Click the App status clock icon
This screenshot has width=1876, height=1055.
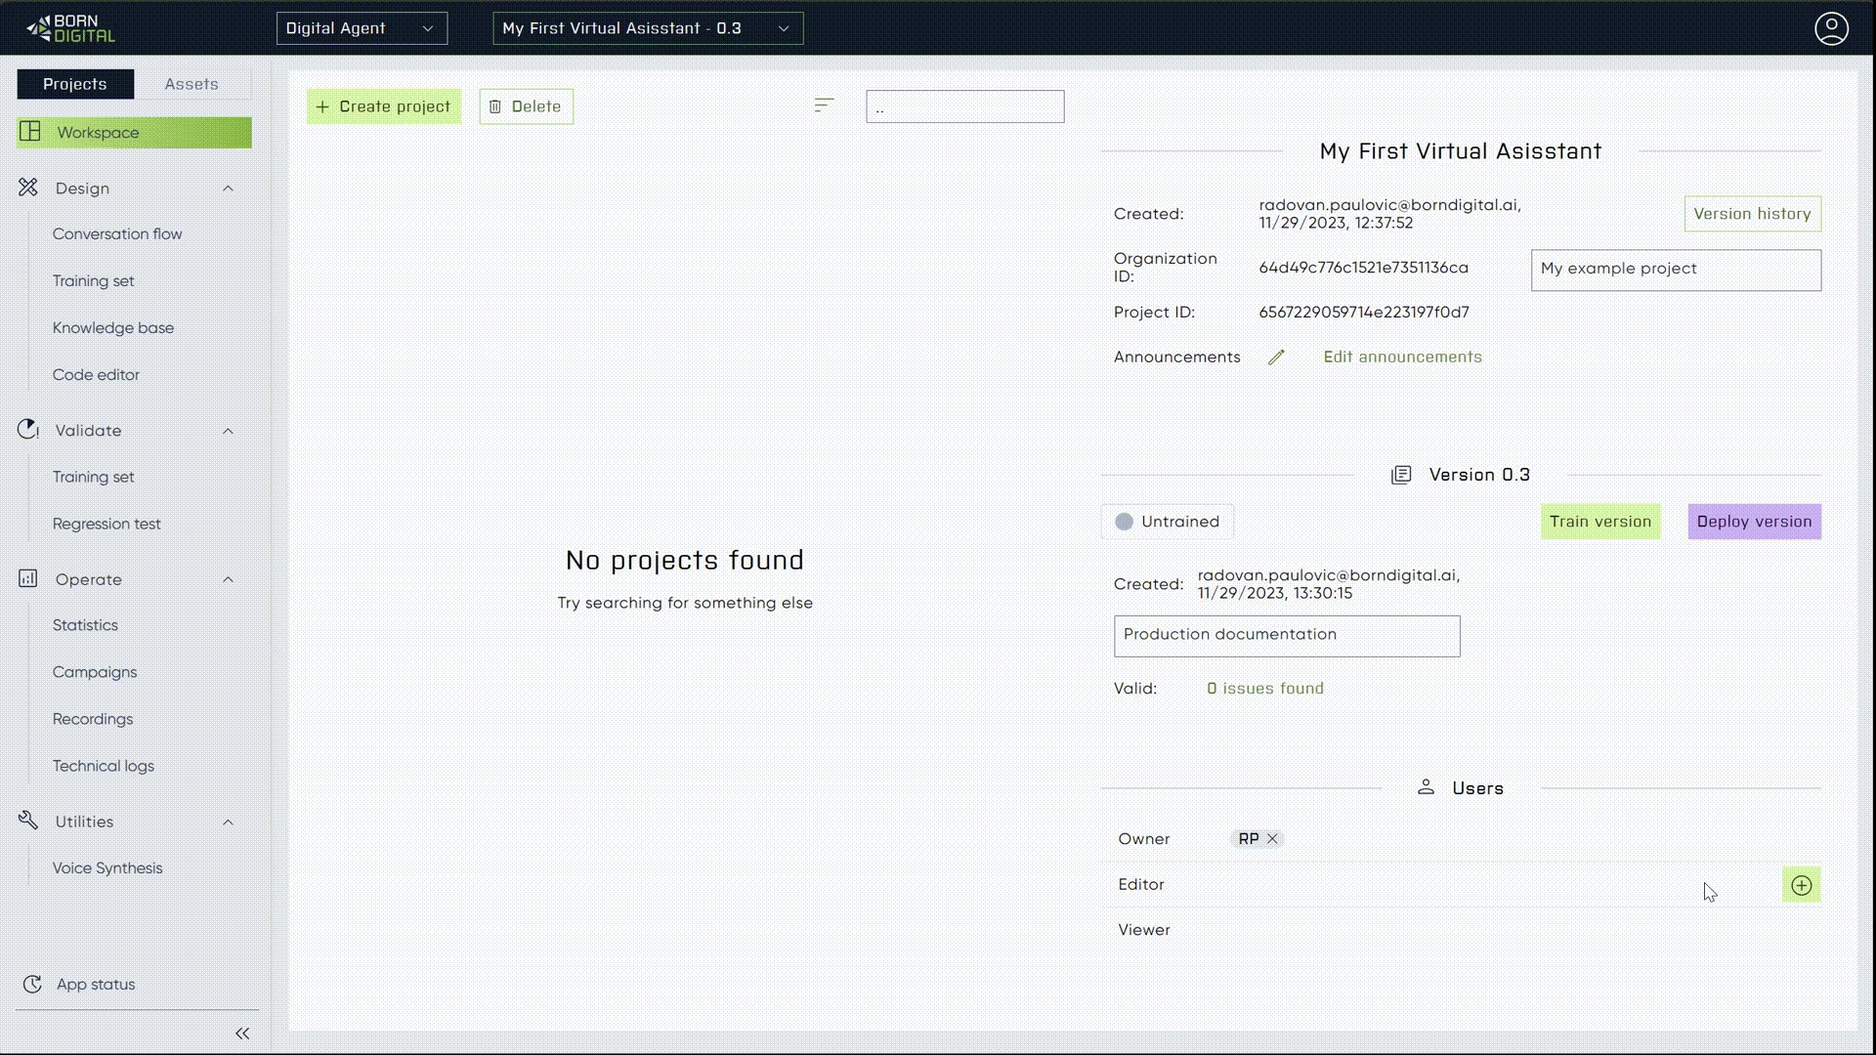[x=32, y=985]
